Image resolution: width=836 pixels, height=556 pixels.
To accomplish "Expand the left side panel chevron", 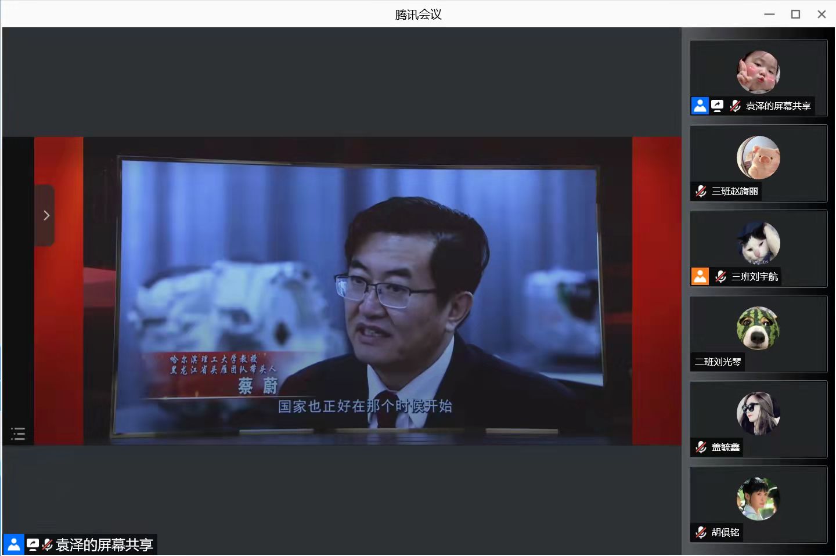I will tap(46, 215).
